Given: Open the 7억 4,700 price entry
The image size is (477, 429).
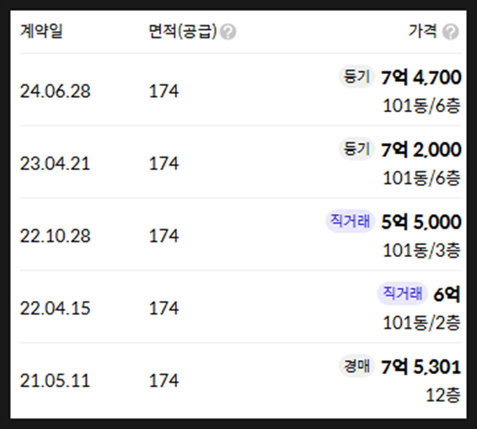Looking at the screenshot, I should 421,78.
